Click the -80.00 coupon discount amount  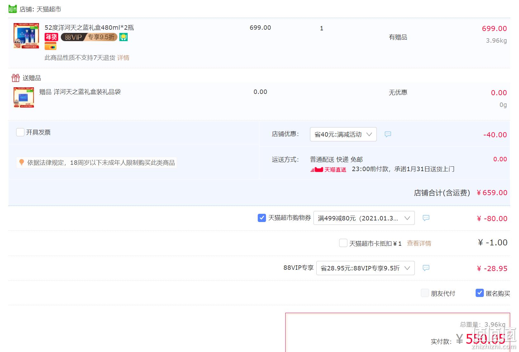tap(492, 219)
